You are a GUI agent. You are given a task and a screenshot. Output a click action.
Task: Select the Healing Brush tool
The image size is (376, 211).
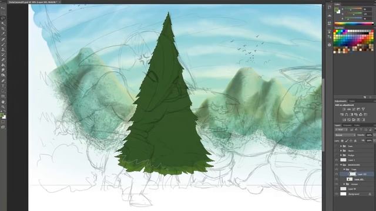tap(3, 39)
